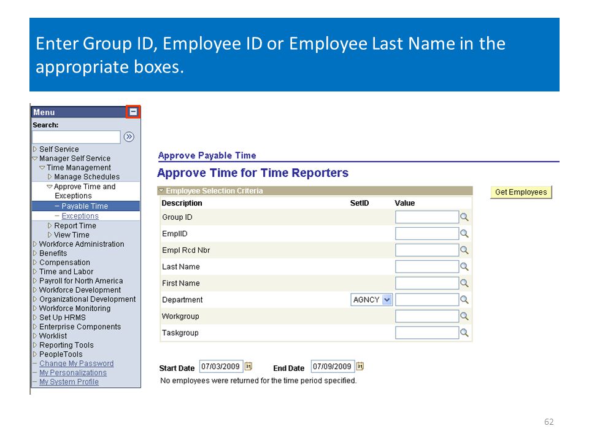Image resolution: width=589 pixels, height=442 pixels.
Task: Click the EmplID value field
Action: (x=427, y=233)
